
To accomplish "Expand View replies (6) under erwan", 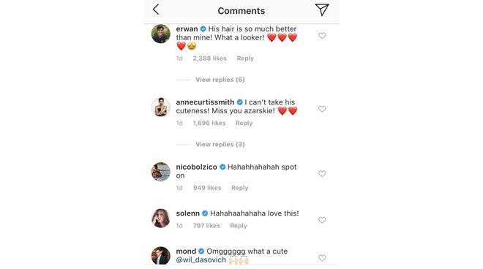I will coord(220,80).
